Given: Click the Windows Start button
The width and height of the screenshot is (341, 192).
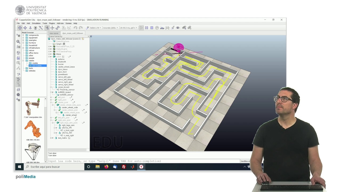Looking at the screenshot, I should pyautogui.click(x=19, y=167).
